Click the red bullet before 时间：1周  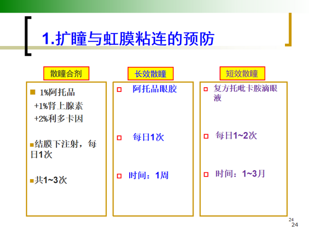119,175
